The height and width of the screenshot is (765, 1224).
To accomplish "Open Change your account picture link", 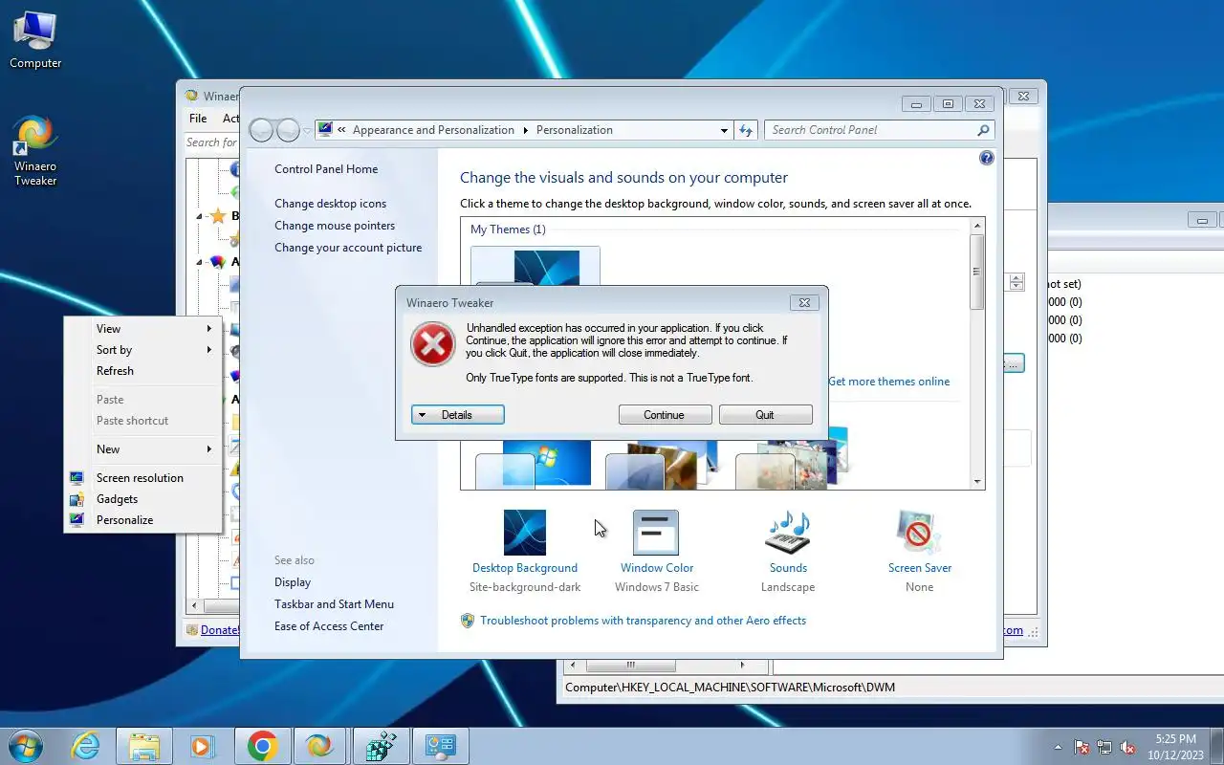I will tap(348, 248).
